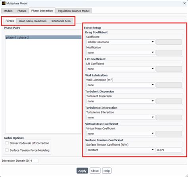Open the Lift Coefficient dropdown
The height and width of the screenshot is (177, 188).
(121, 69)
